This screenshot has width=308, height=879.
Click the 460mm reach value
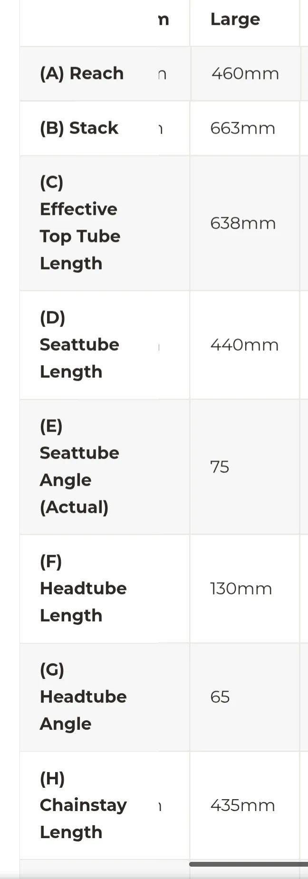click(x=245, y=74)
